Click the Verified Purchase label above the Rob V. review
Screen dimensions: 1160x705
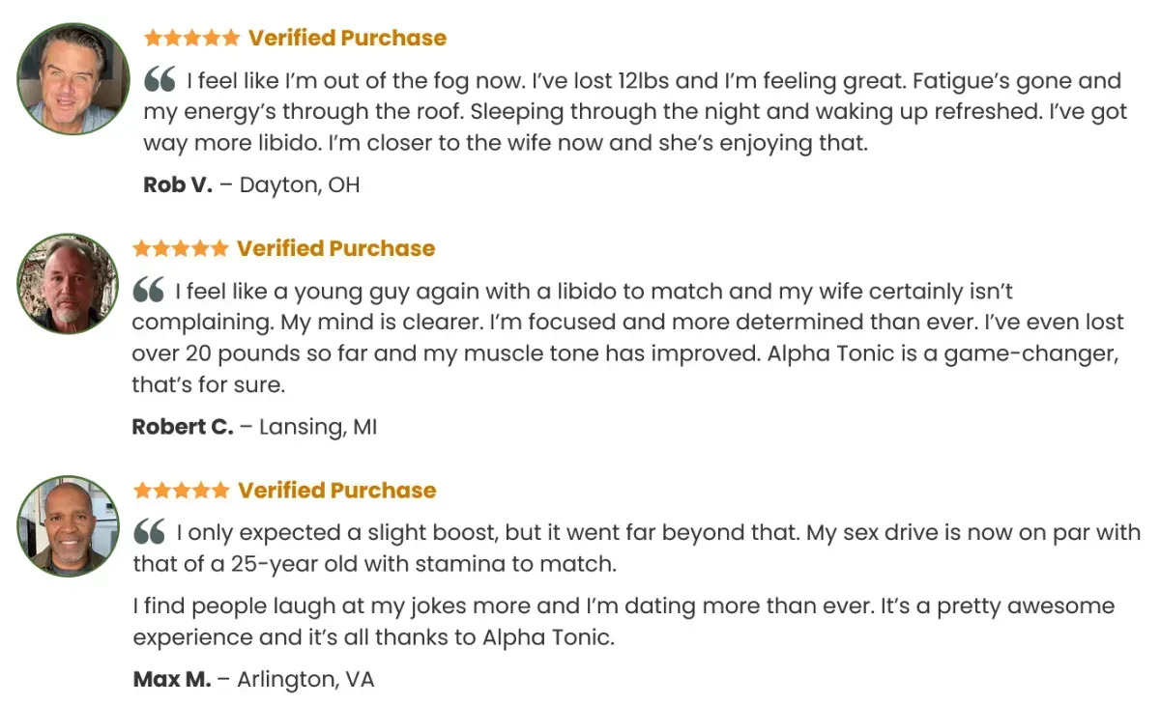point(347,38)
